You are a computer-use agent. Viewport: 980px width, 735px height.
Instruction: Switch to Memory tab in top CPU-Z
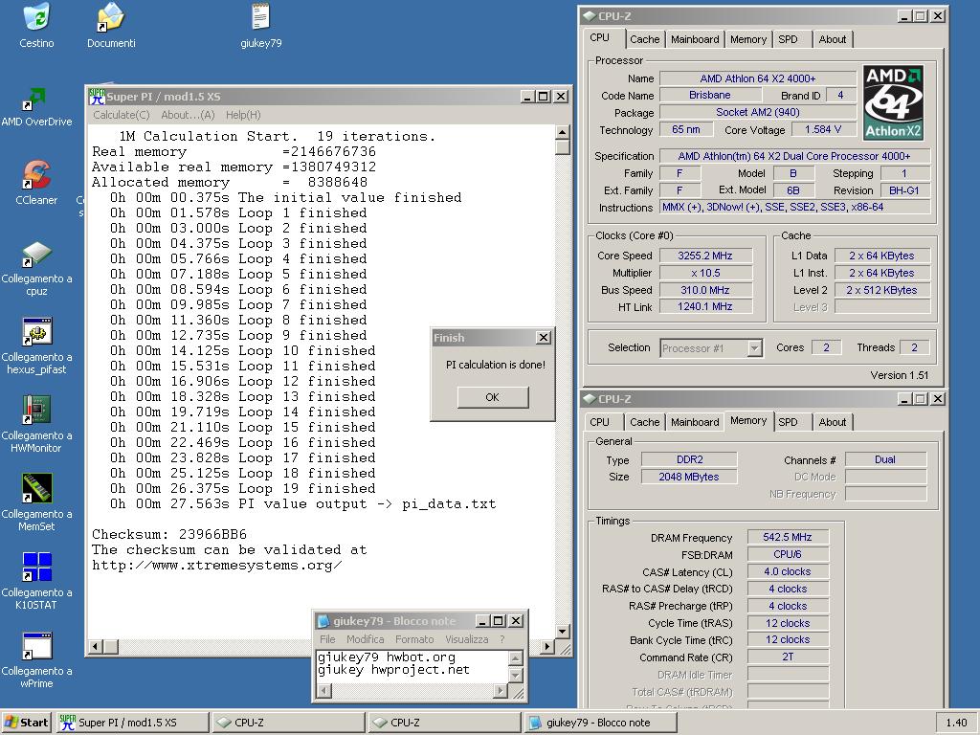(748, 39)
